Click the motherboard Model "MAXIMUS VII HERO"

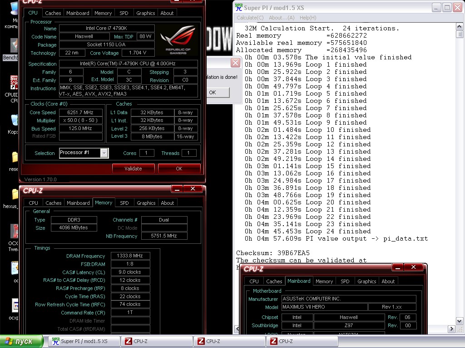tap(324, 307)
